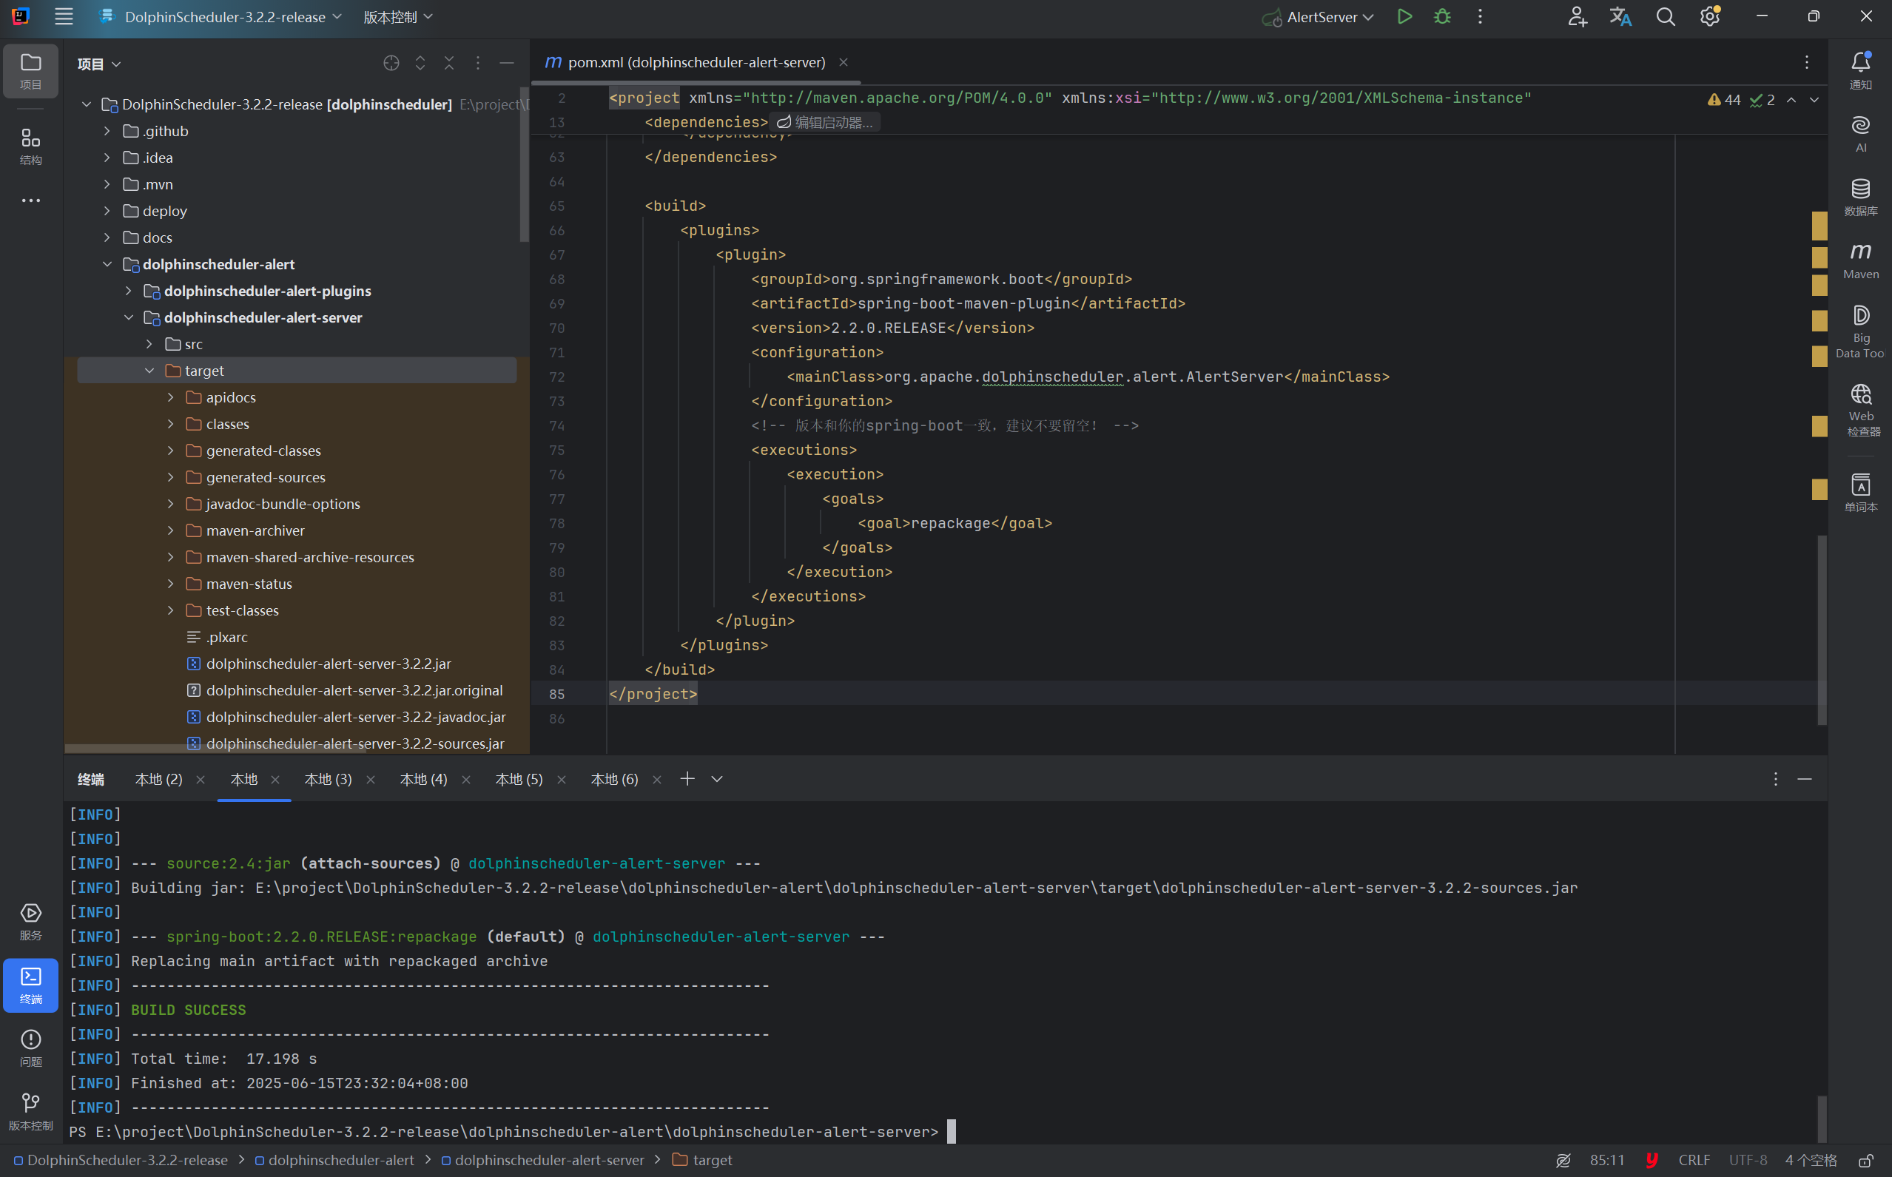Open the Structure tool window
This screenshot has height=1177, width=1892.
click(30, 146)
